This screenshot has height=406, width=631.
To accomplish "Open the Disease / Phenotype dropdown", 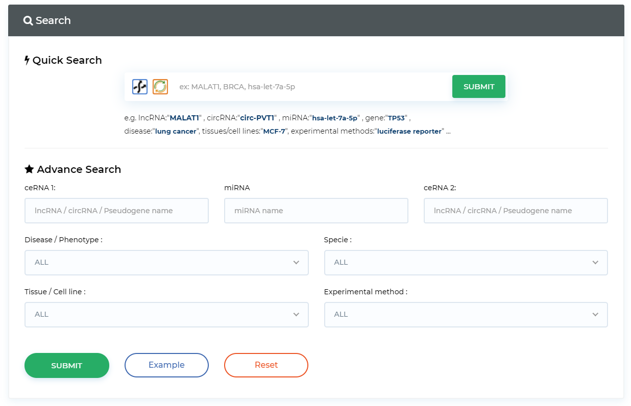I will pyautogui.click(x=166, y=263).
